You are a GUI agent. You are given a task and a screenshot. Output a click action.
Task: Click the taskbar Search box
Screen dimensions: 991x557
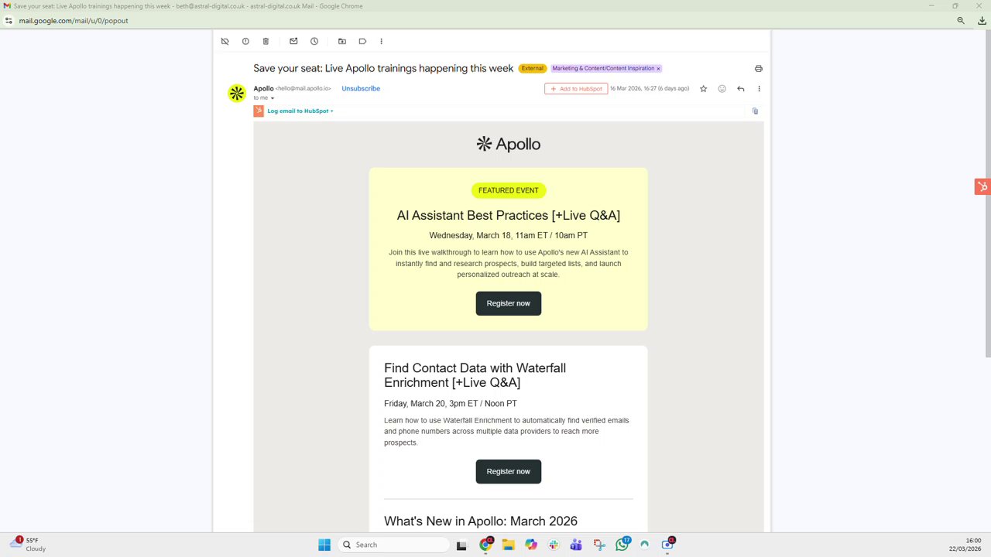coord(394,545)
